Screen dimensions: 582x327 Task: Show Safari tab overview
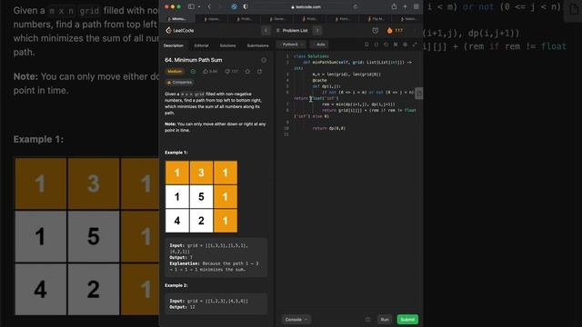416,6
